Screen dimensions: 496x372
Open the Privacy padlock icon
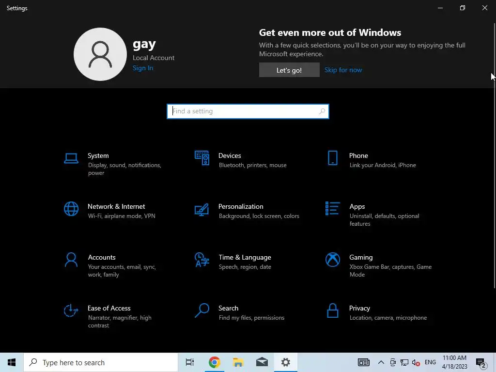click(x=332, y=310)
